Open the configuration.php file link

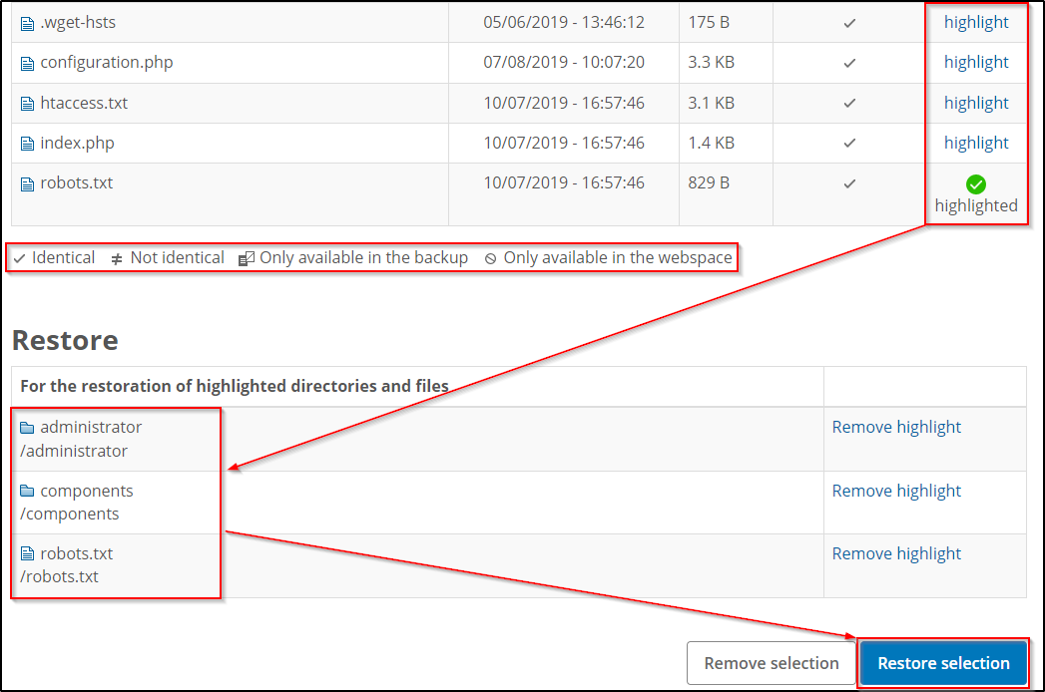click(104, 62)
